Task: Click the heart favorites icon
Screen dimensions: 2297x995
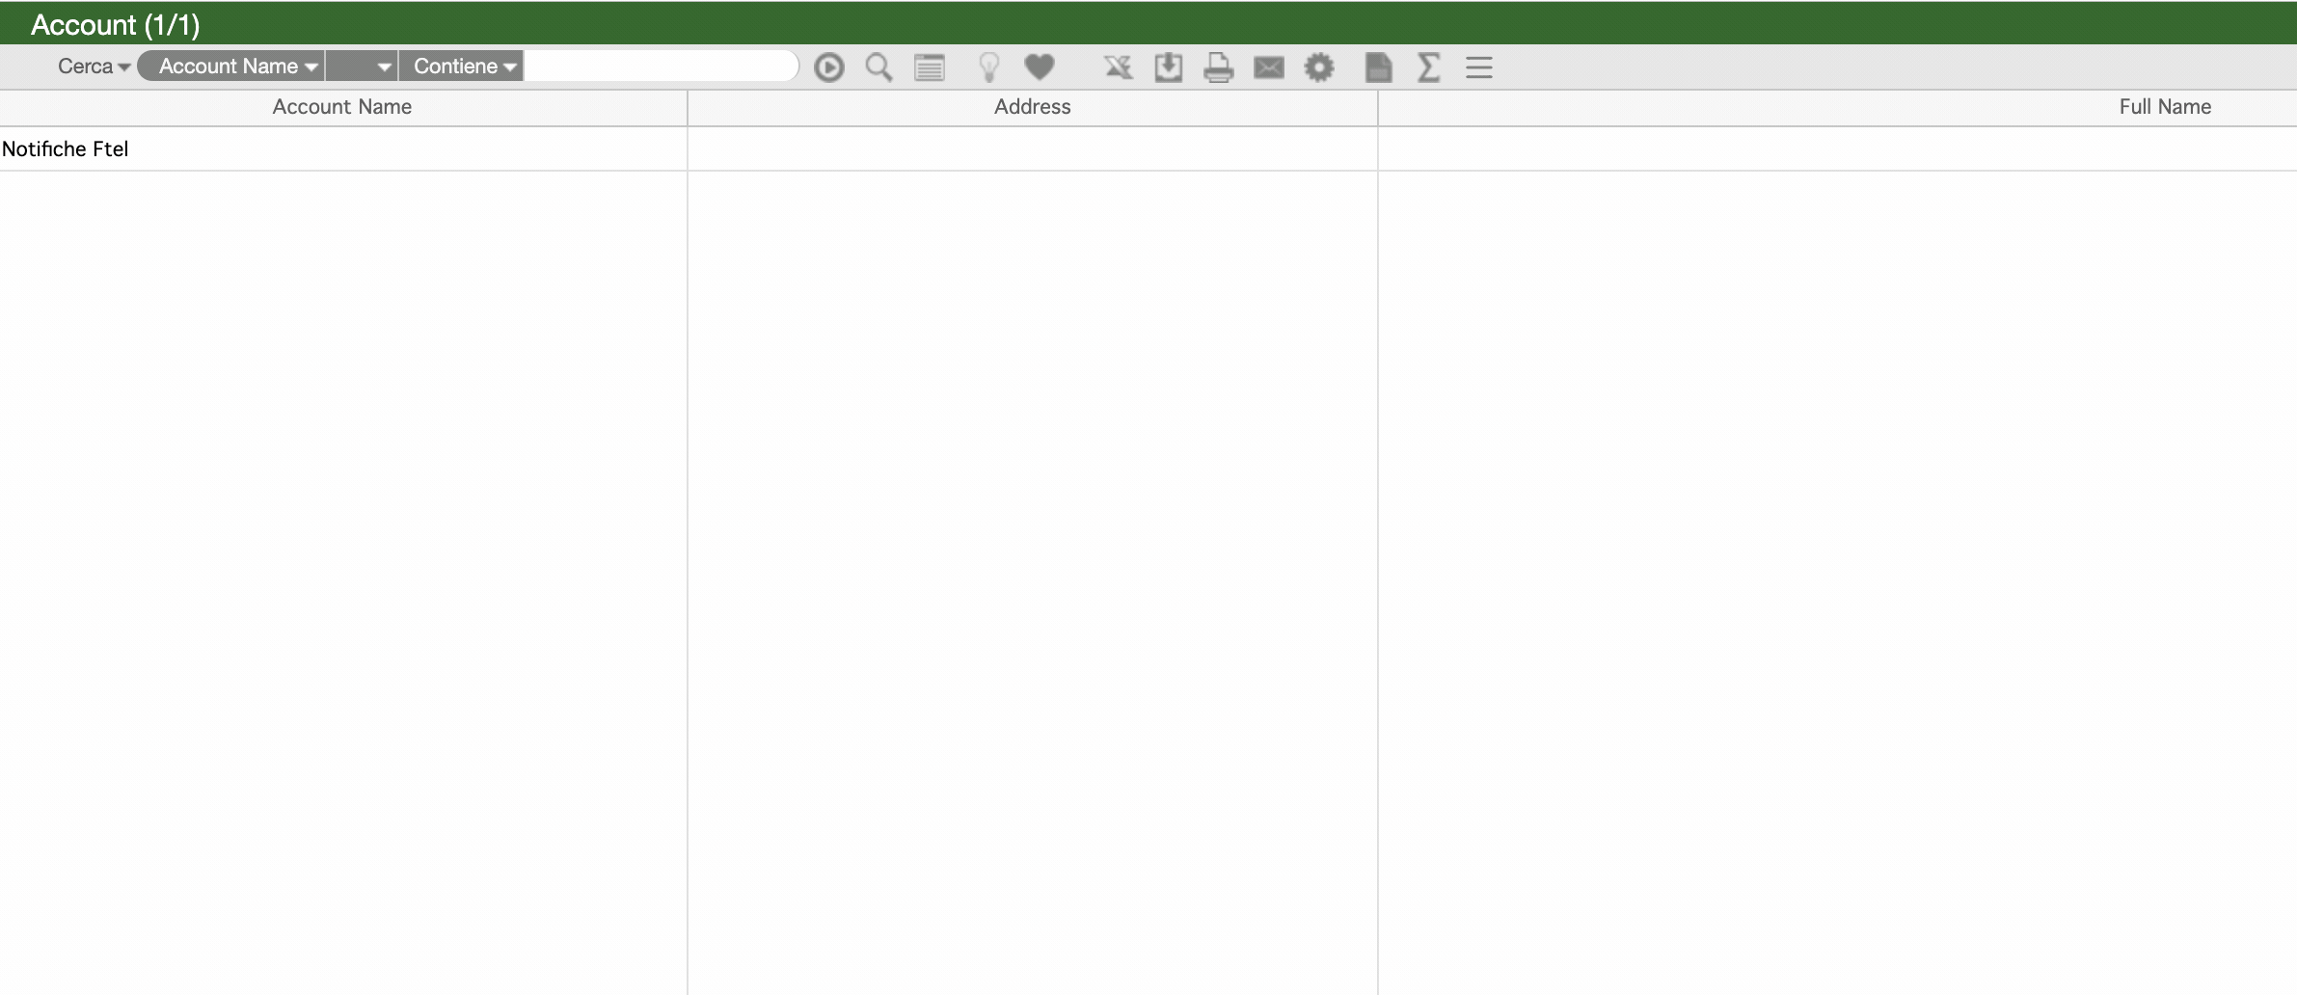Action: pos(1040,67)
